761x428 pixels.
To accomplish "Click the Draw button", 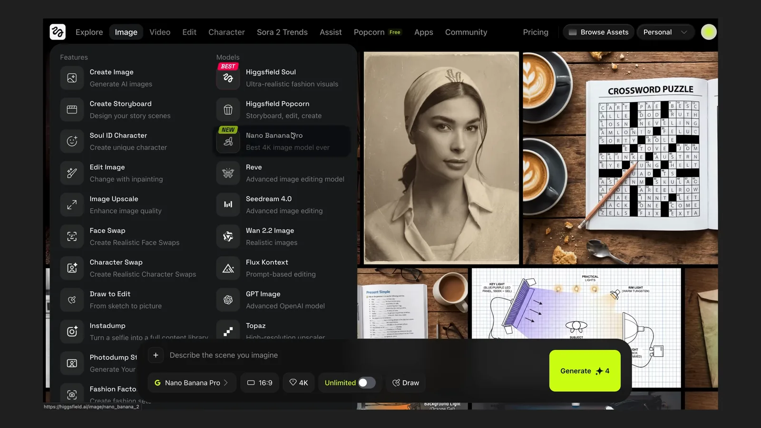I will (406, 383).
